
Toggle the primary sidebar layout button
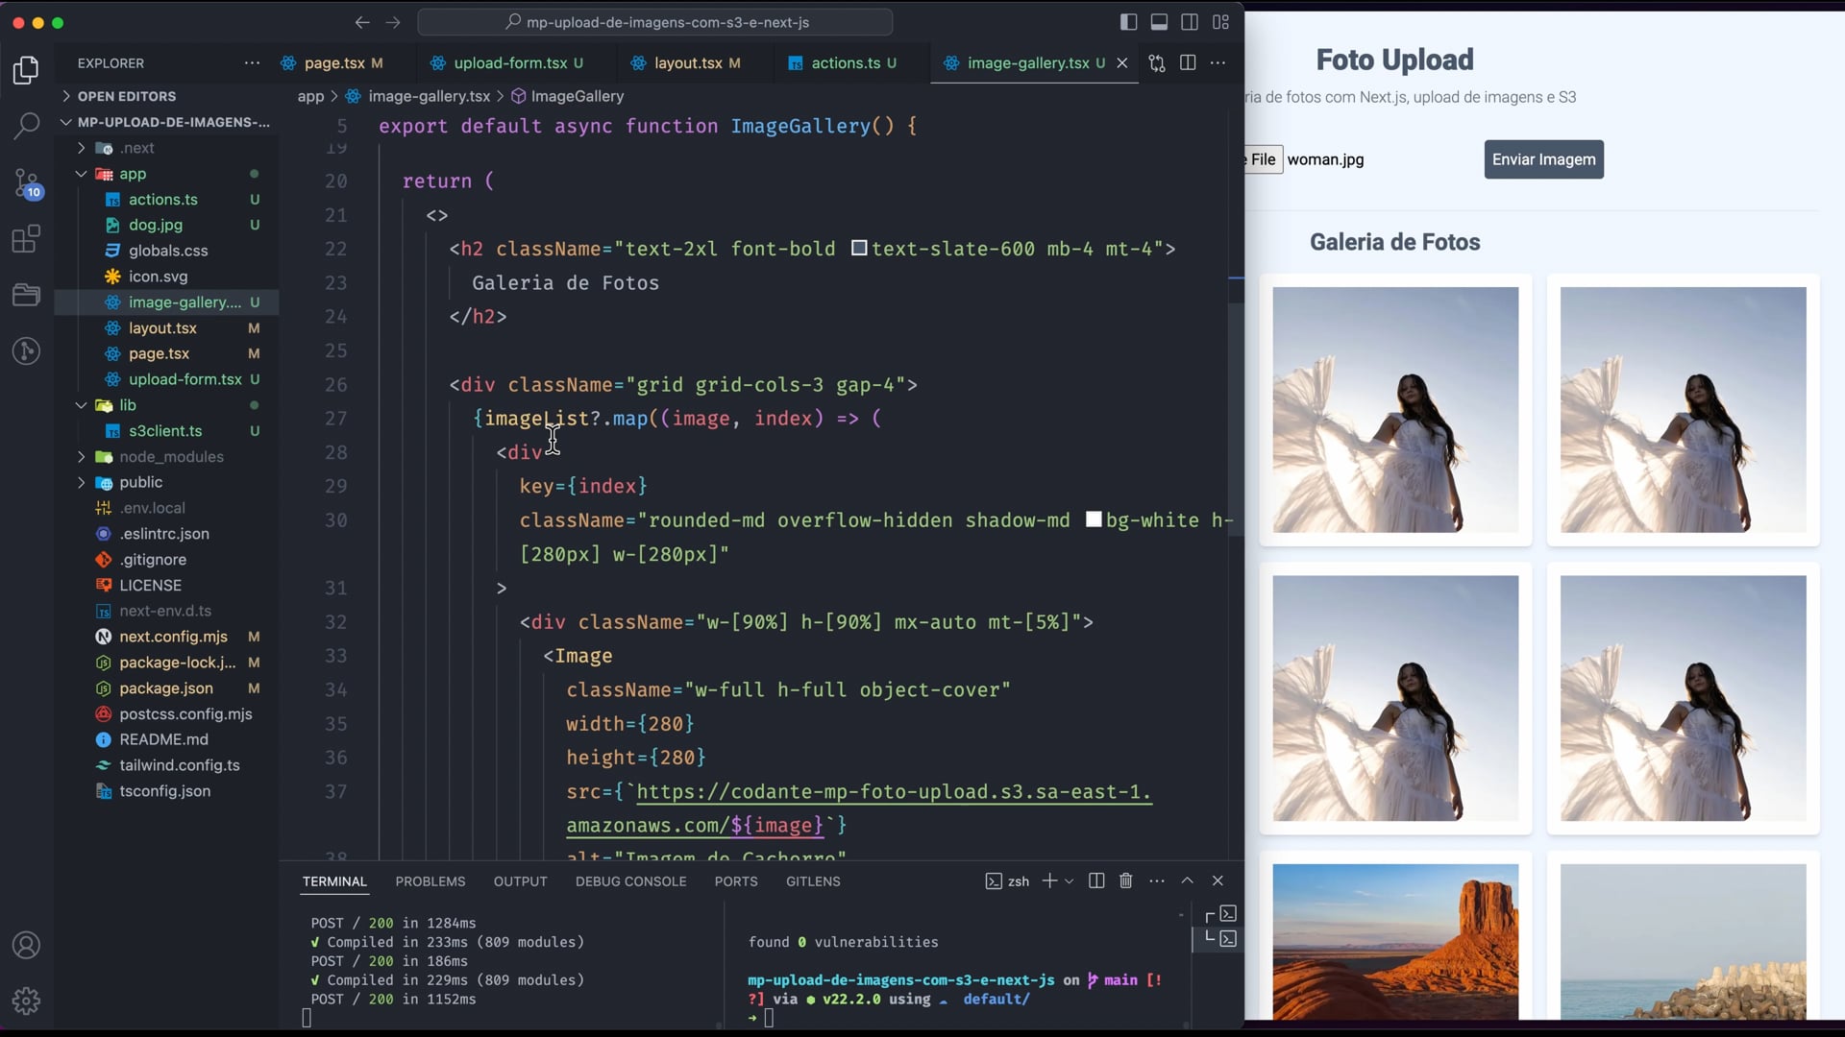coord(1129,22)
